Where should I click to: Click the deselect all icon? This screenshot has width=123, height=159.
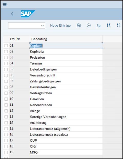point(119,25)
